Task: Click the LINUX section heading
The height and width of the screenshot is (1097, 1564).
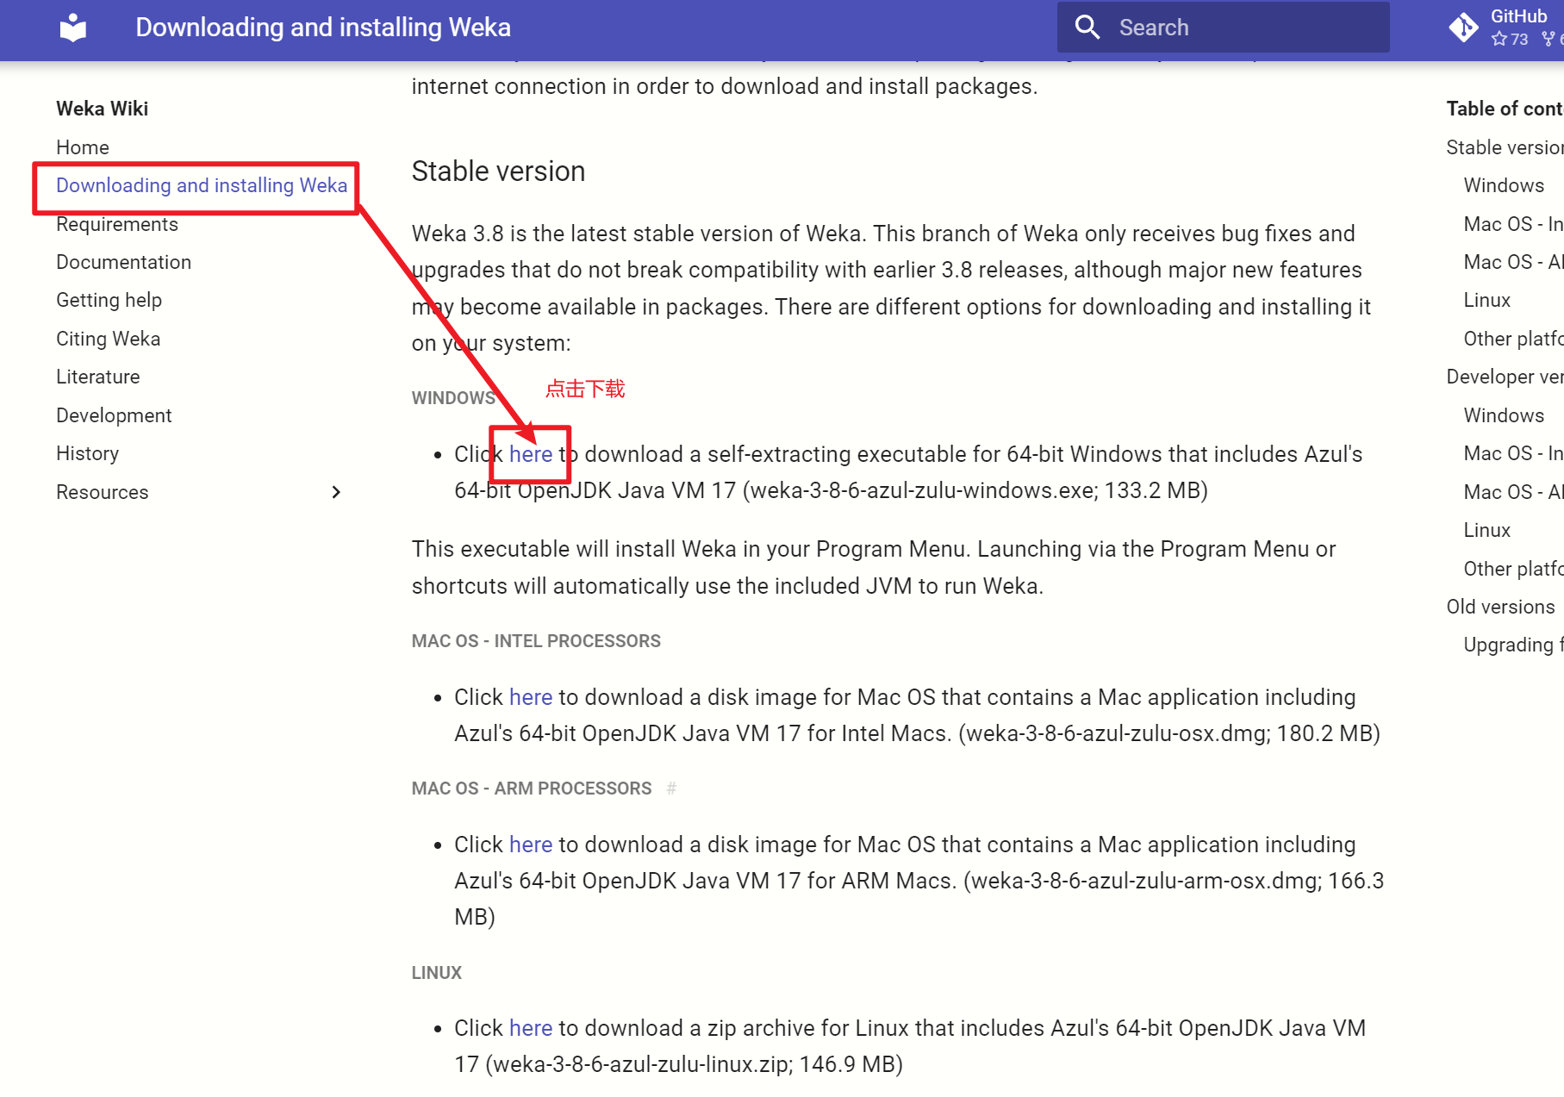Action: click(x=436, y=973)
